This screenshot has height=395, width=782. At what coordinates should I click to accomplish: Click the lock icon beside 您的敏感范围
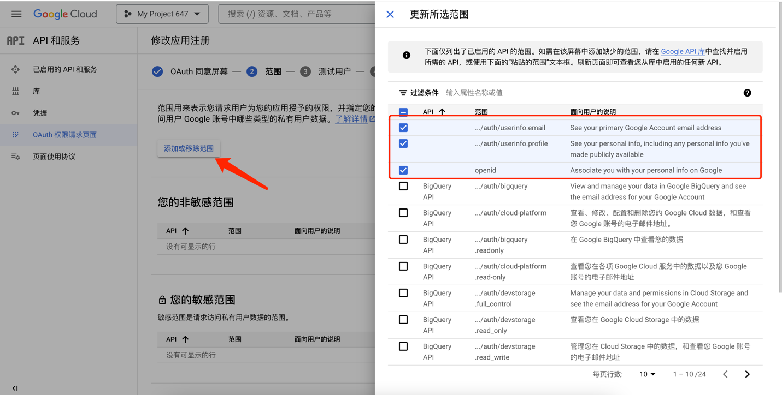(x=162, y=300)
